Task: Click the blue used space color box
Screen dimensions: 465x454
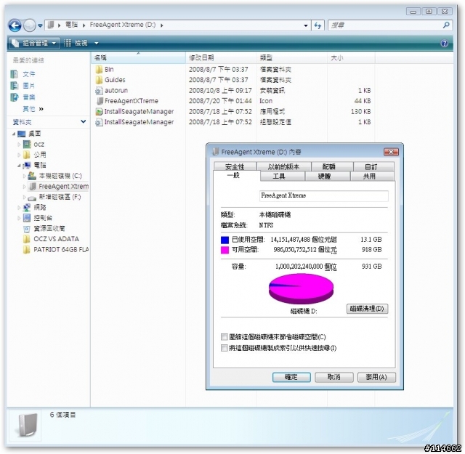Action: click(x=225, y=240)
